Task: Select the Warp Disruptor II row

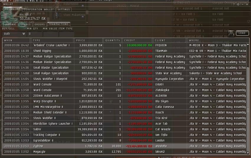Action: (124, 101)
